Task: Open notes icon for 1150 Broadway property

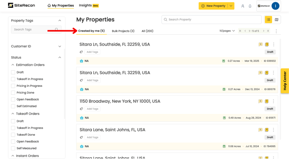Action: [x=260, y=101]
